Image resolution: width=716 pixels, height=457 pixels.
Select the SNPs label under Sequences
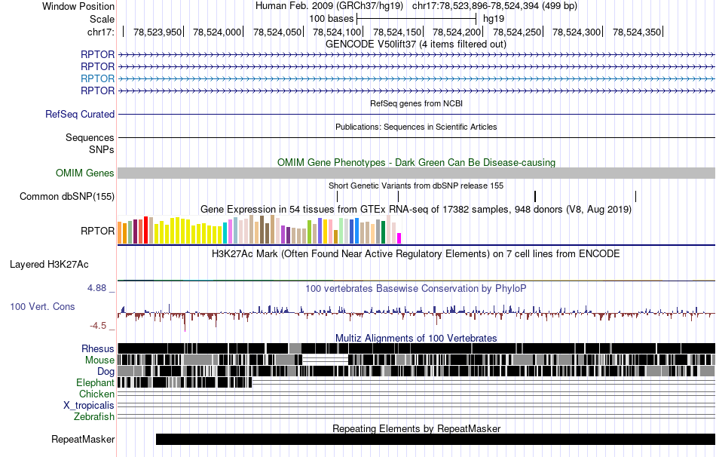pyautogui.click(x=102, y=149)
